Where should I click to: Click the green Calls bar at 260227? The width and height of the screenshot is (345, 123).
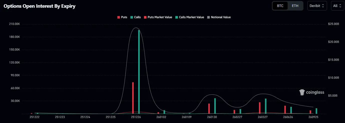(240, 111)
